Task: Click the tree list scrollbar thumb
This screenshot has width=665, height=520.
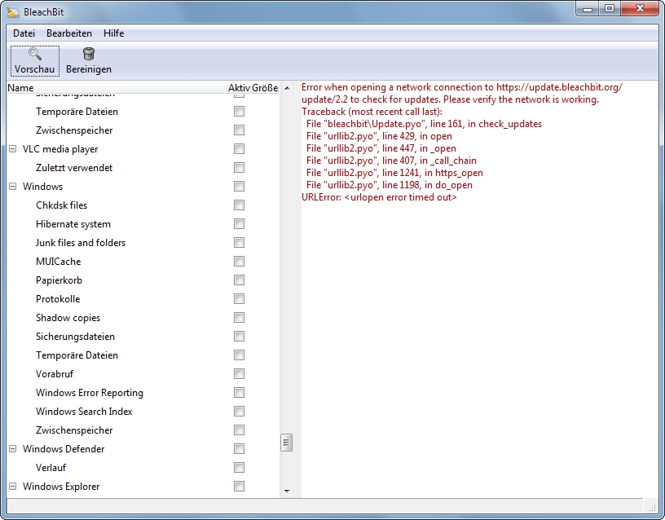Action: tap(287, 443)
